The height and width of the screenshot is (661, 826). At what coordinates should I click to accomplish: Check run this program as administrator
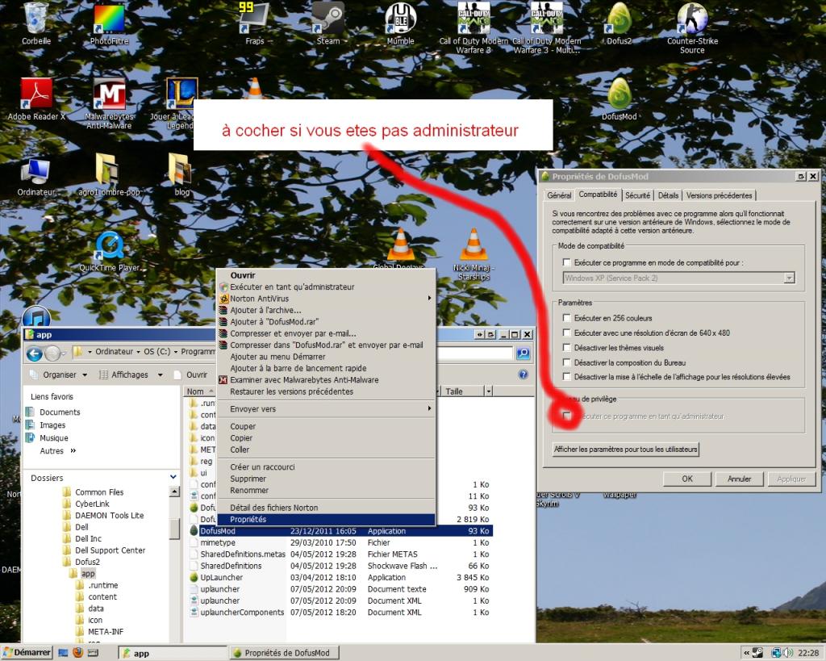[567, 416]
